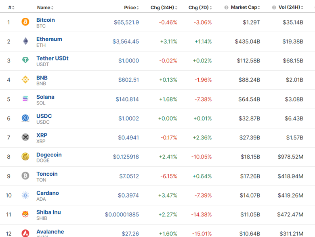Sort by Vol (24H) column header
Viewport: 315px width, 237px height.
tap(291, 7)
